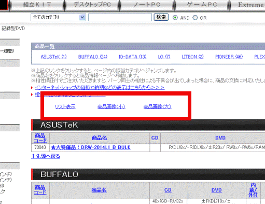265x204 pixels.
Task: Sort BUFFALO table by 商品コード
Action: 40,190
